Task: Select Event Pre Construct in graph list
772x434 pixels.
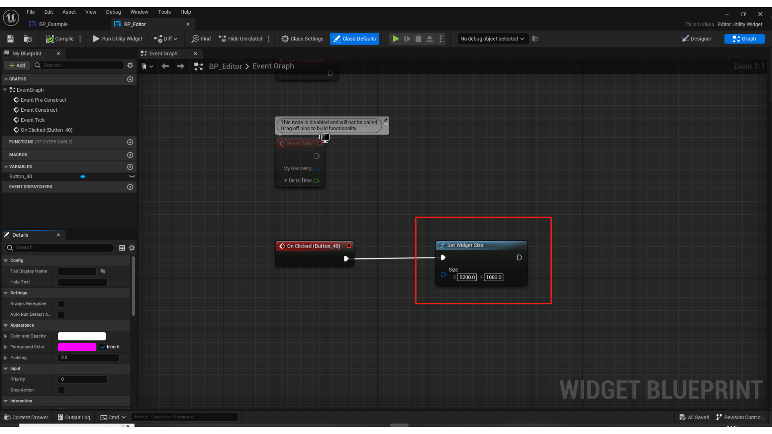Action: click(43, 100)
